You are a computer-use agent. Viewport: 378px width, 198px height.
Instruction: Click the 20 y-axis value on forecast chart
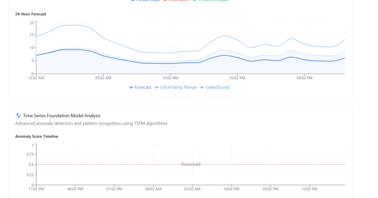tap(31, 23)
